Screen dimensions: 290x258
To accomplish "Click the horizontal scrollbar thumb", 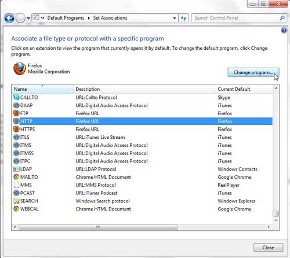I will [98, 227].
